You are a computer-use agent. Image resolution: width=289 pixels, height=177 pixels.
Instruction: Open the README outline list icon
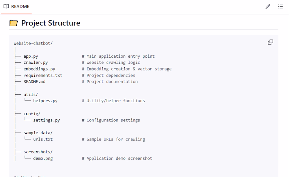point(281,6)
